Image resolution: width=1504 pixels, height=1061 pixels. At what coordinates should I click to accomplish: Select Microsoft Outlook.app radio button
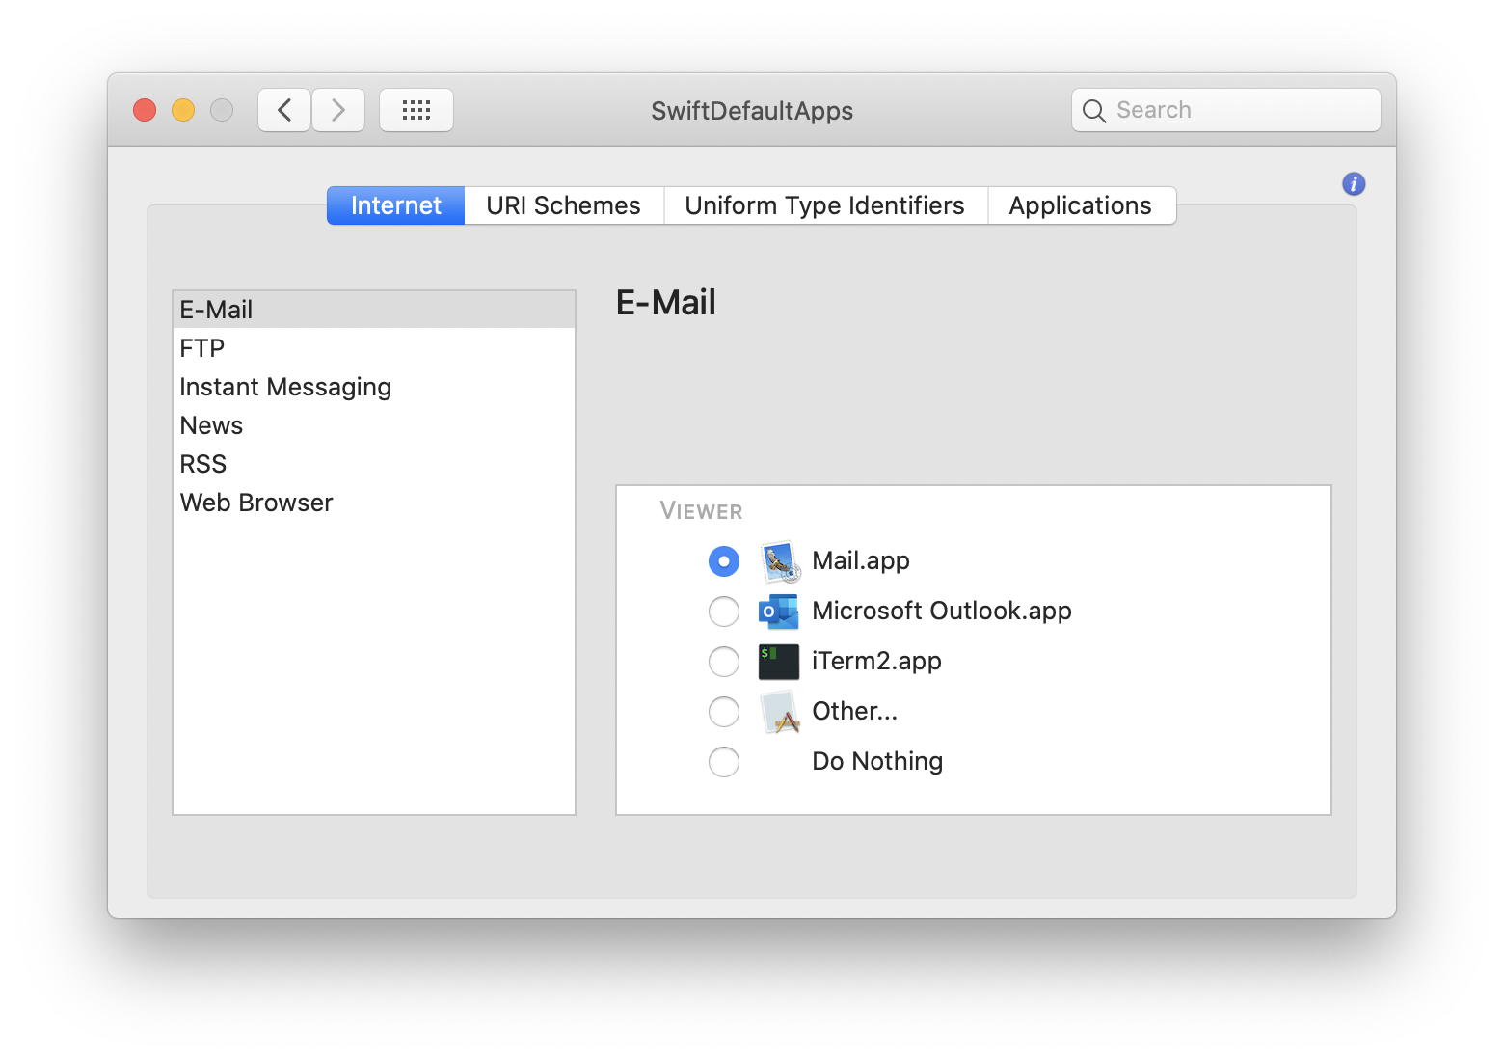(x=724, y=612)
